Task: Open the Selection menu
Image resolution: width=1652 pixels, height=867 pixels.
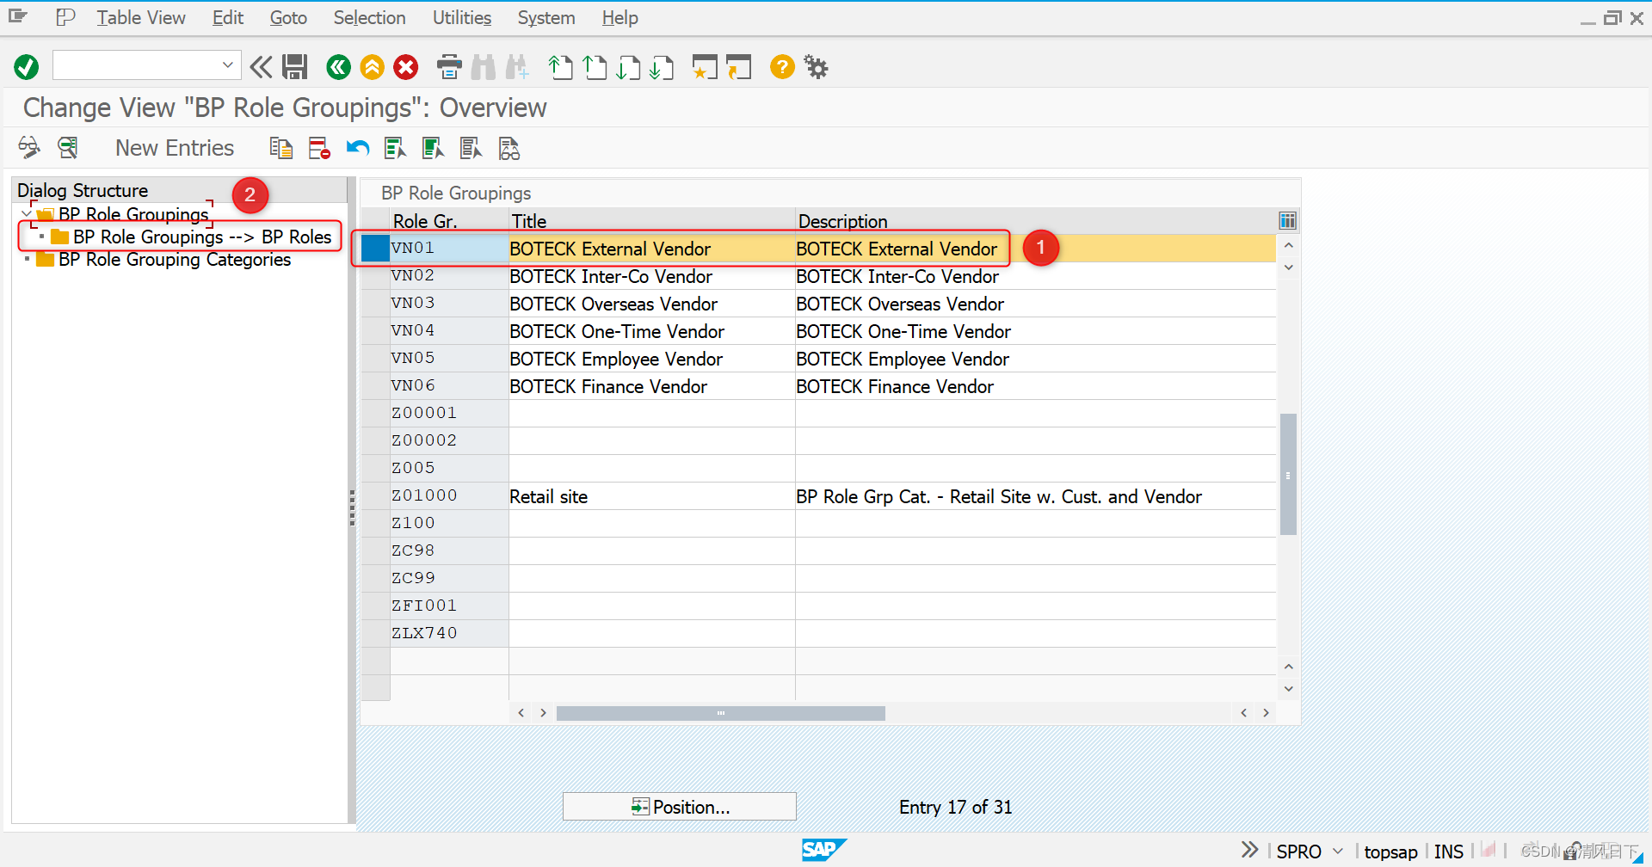Action: 369,17
